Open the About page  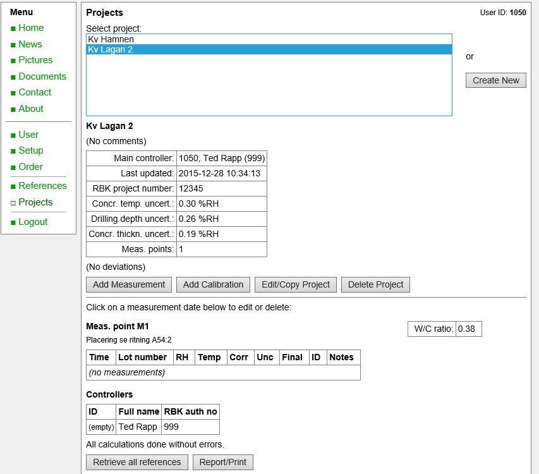tap(31, 109)
